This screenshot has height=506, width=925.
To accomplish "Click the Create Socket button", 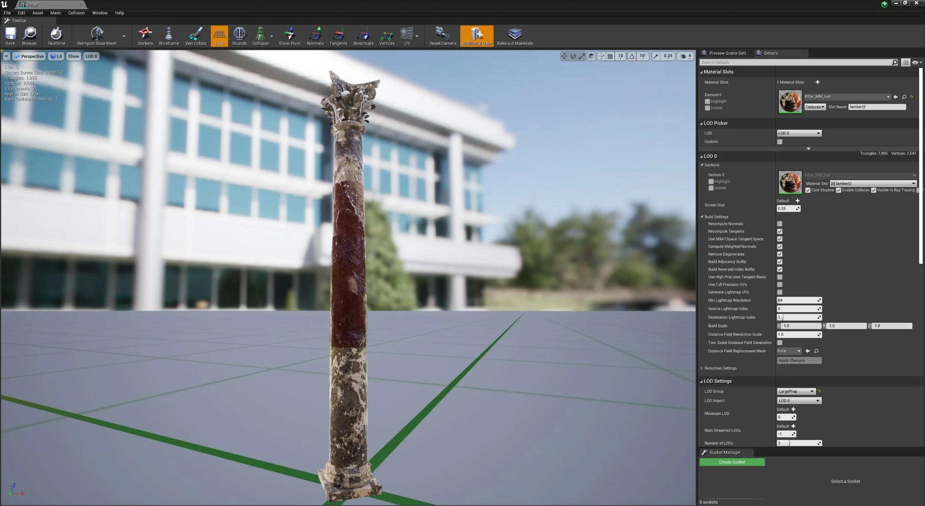I will [731, 462].
